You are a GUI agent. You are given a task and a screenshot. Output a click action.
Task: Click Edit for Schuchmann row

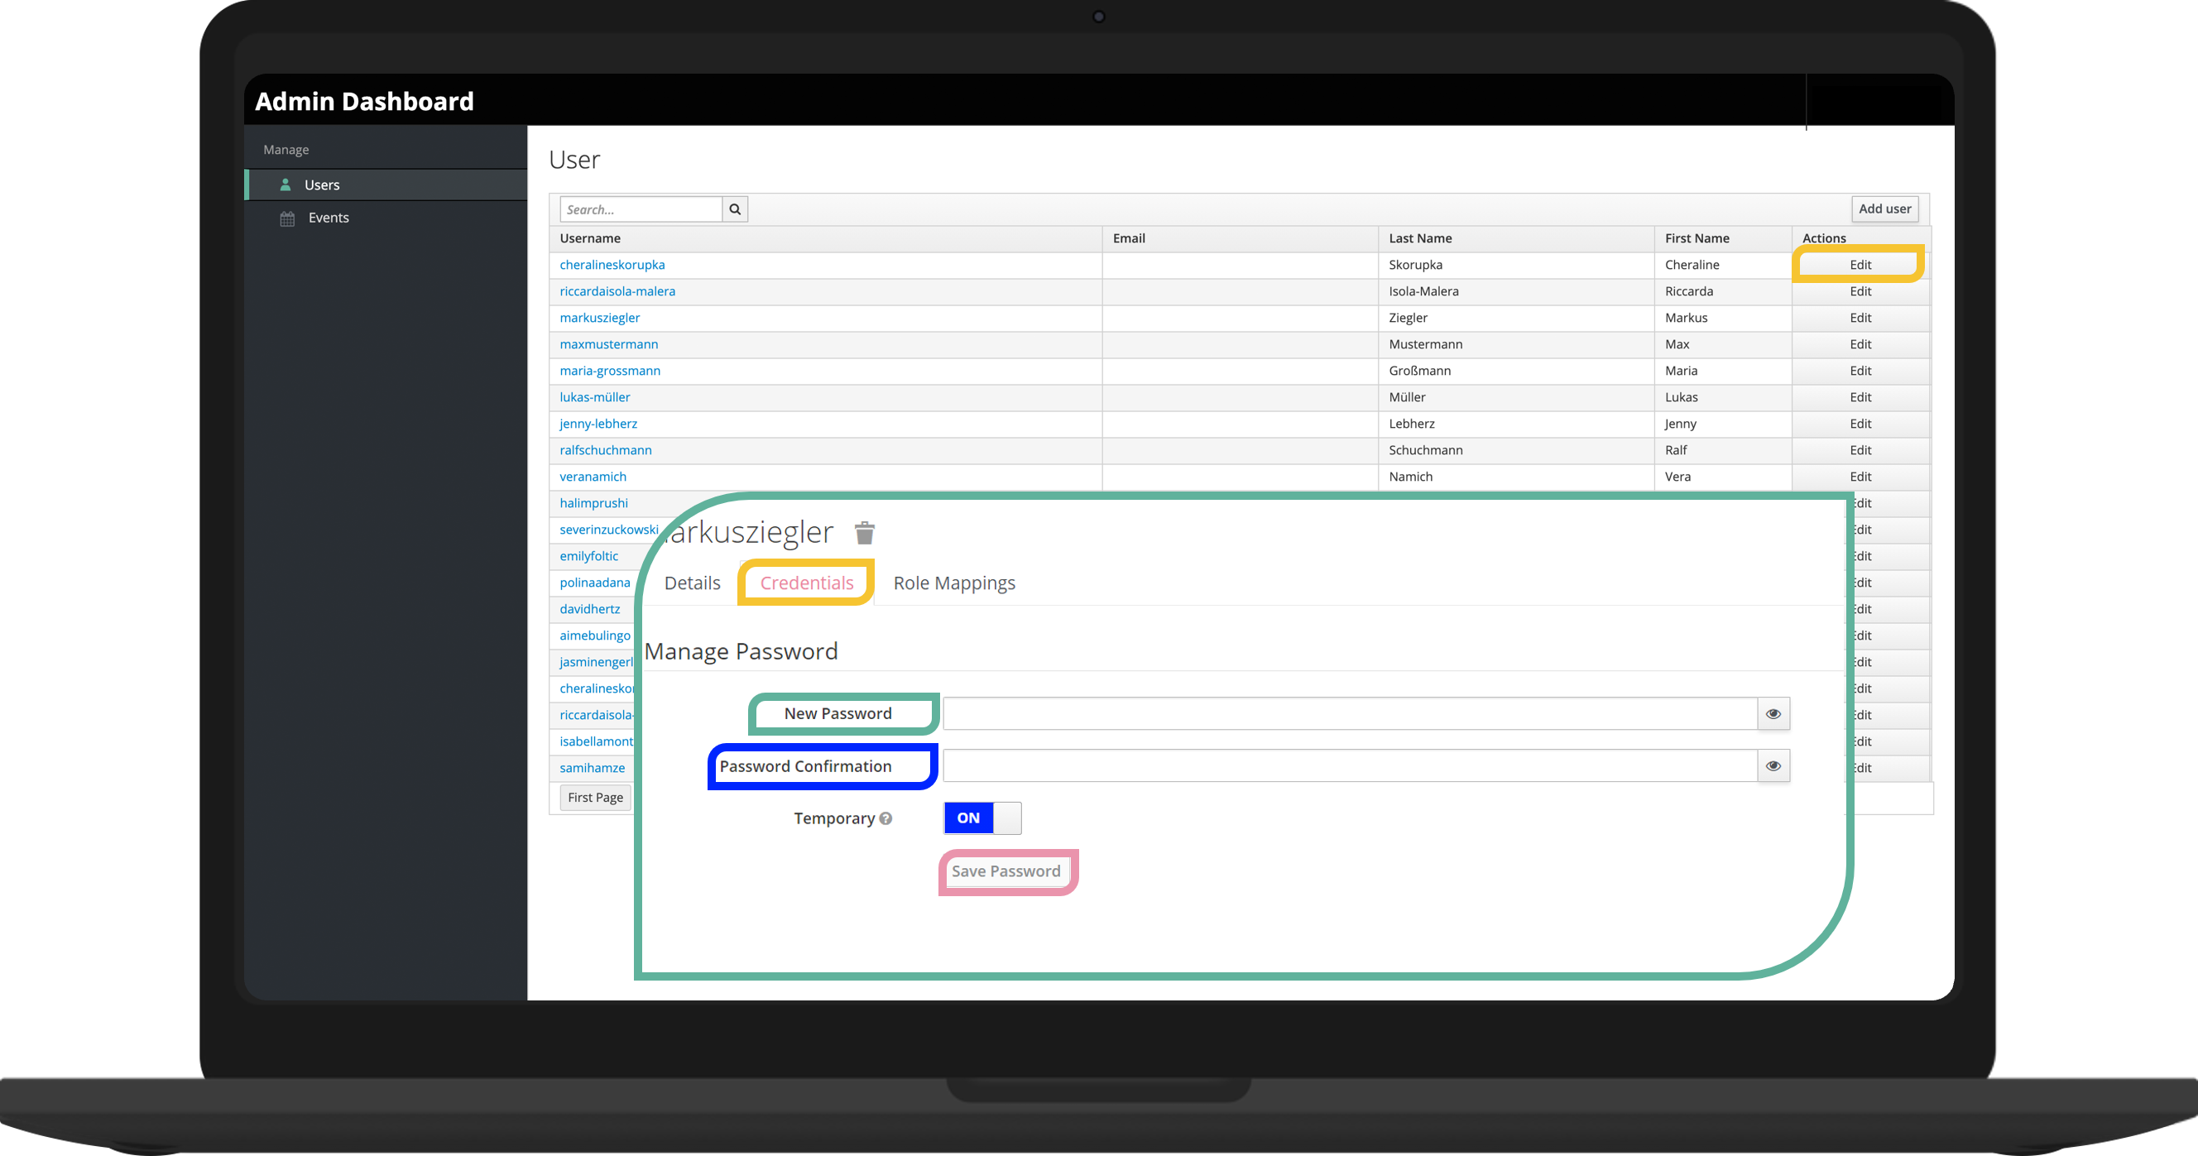point(1860,449)
